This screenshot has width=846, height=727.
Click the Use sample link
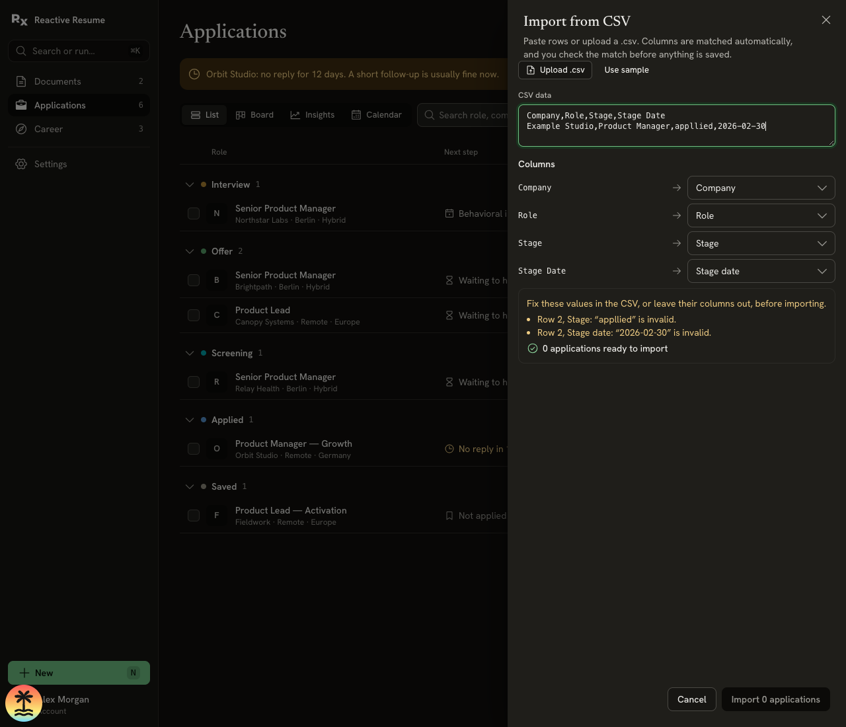[627, 70]
